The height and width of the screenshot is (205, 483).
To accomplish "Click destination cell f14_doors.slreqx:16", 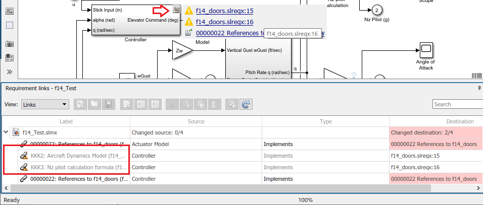I will coord(436,167).
